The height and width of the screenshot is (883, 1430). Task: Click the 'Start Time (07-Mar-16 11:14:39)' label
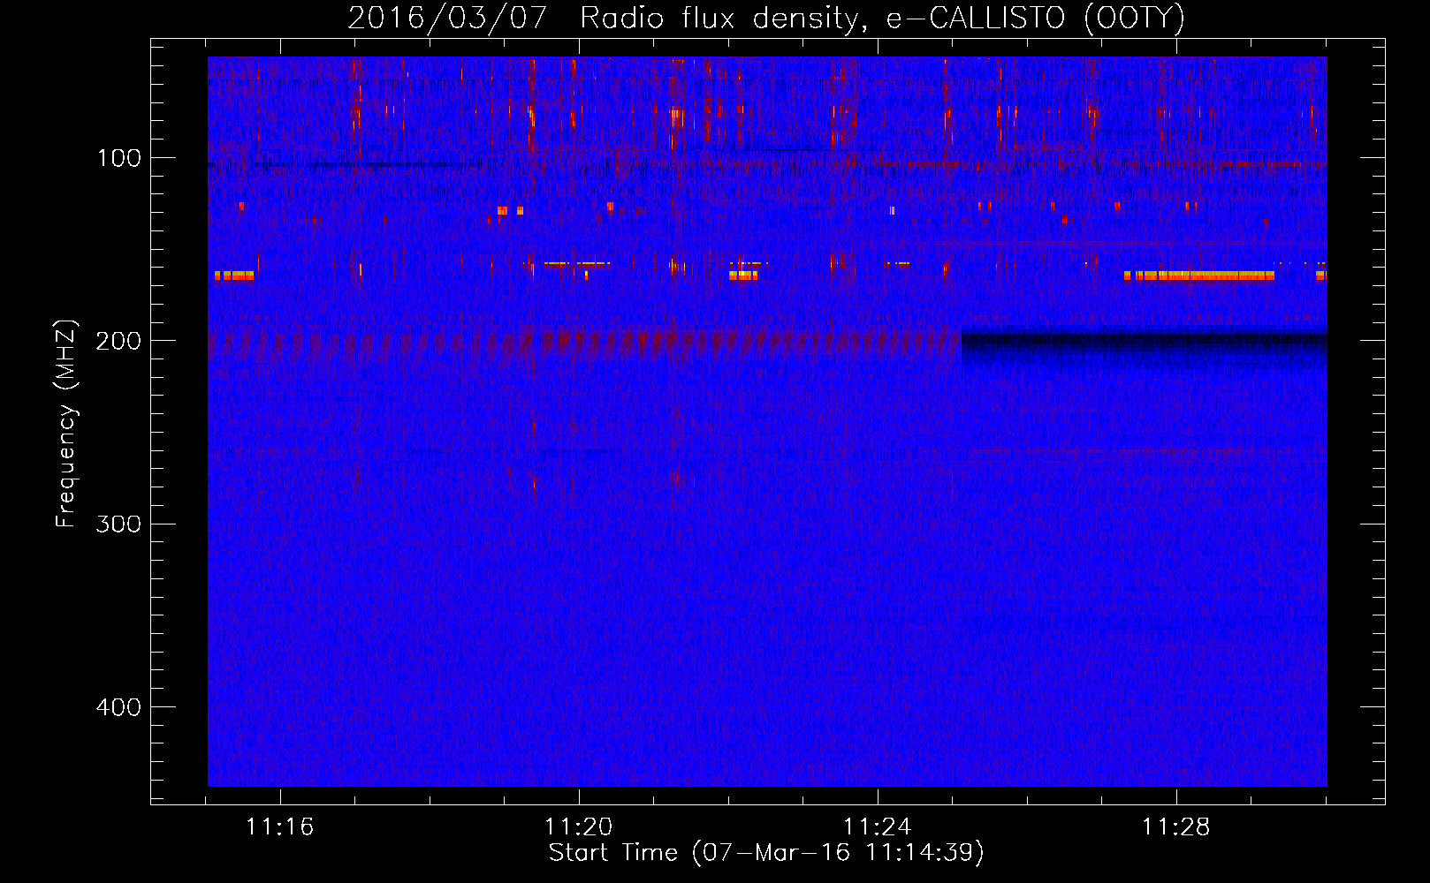(x=766, y=853)
